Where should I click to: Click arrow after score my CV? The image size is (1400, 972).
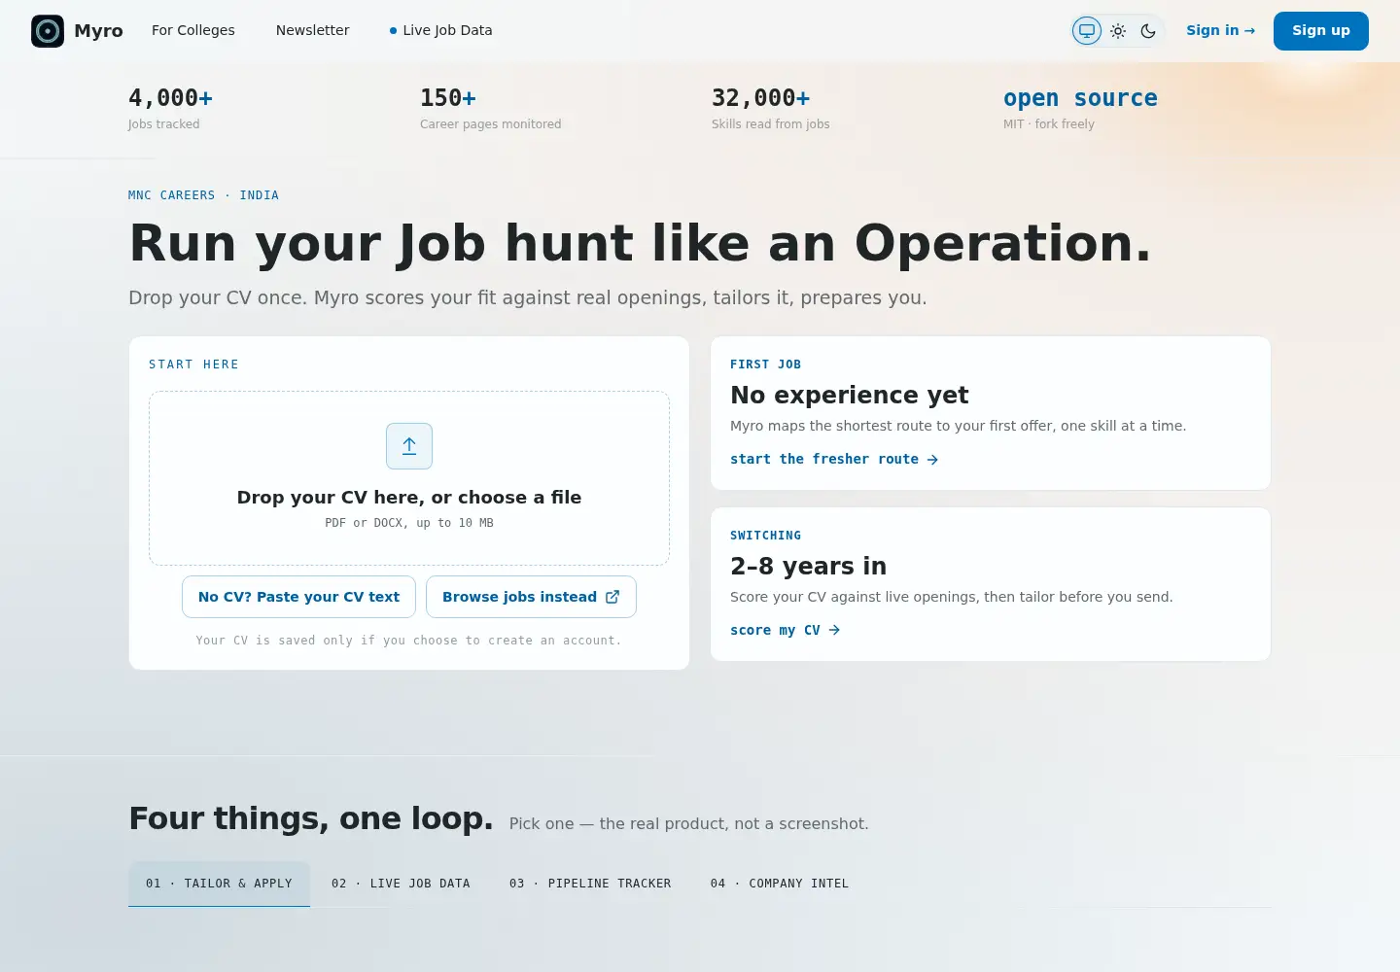pos(834,630)
